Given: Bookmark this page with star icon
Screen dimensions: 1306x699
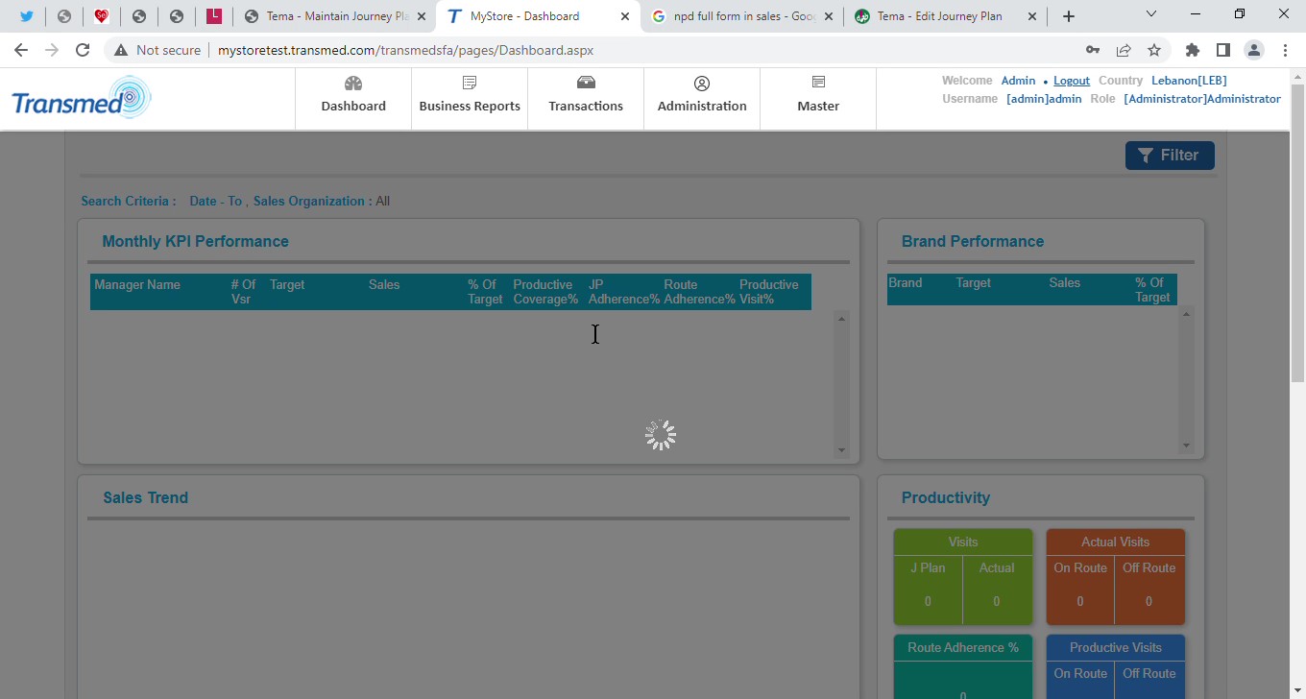Looking at the screenshot, I should (x=1154, y=50).
